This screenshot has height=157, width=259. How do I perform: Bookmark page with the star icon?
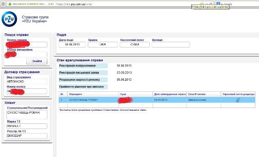pos(202,4)
